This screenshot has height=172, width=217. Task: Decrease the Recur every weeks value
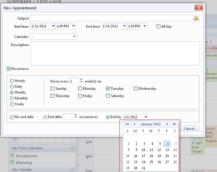tap(81, 82)
